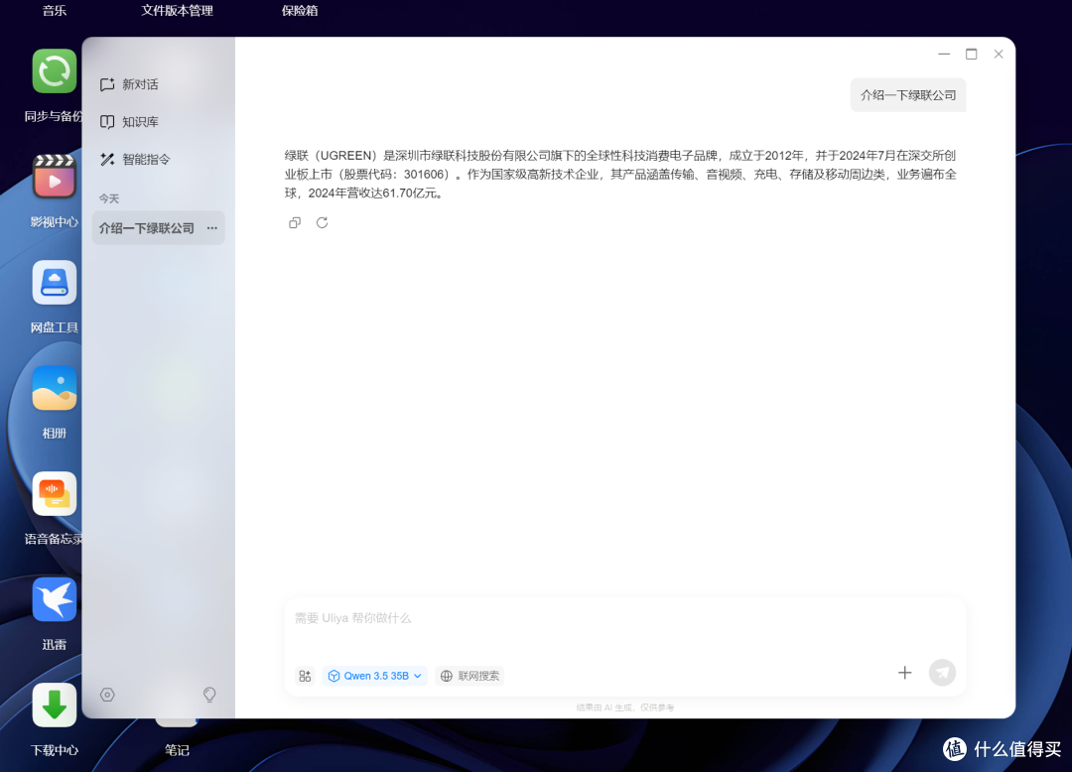Click the 笔记 desktop label

[x=177, y=750]
